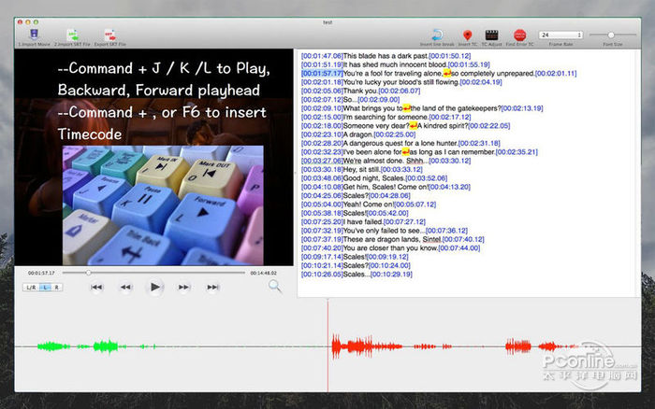Click the Export SRT File icon

109,35
